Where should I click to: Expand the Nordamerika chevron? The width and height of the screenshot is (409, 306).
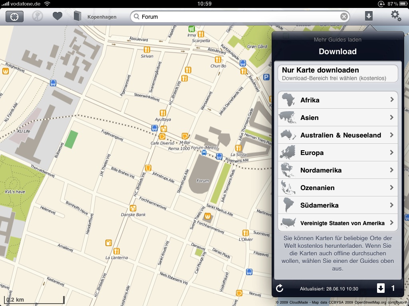point(391,170)
